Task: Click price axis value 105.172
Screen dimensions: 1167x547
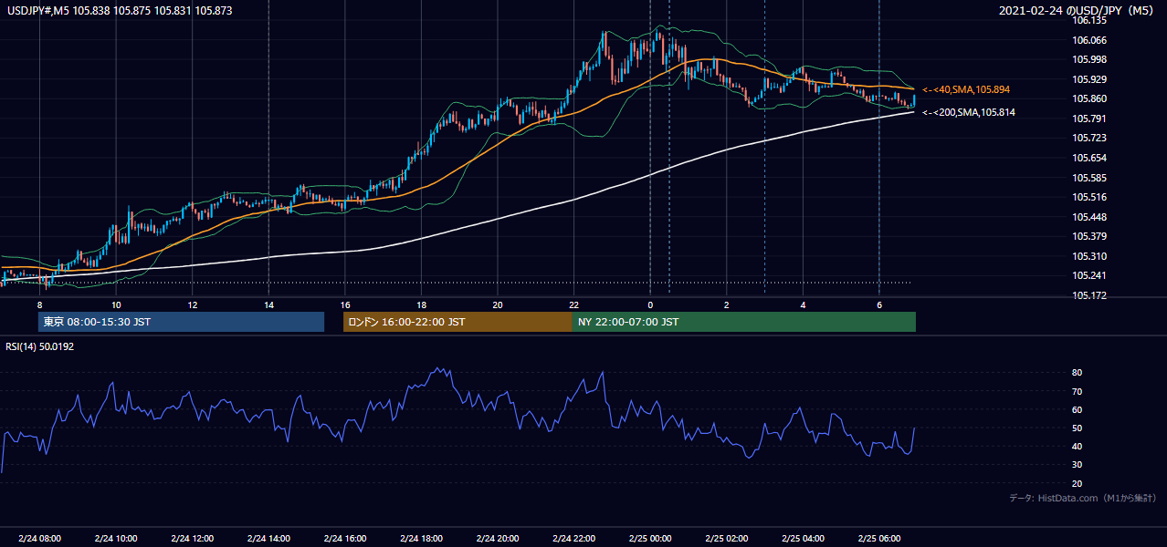Action: [x=1090, y=295]
